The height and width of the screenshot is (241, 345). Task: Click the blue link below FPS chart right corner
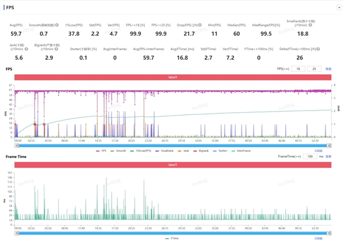tap(318, 151)
